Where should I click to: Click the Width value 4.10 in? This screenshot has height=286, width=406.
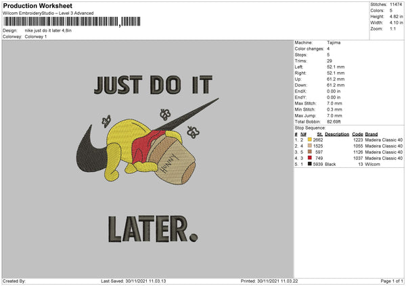coord(396,23)
